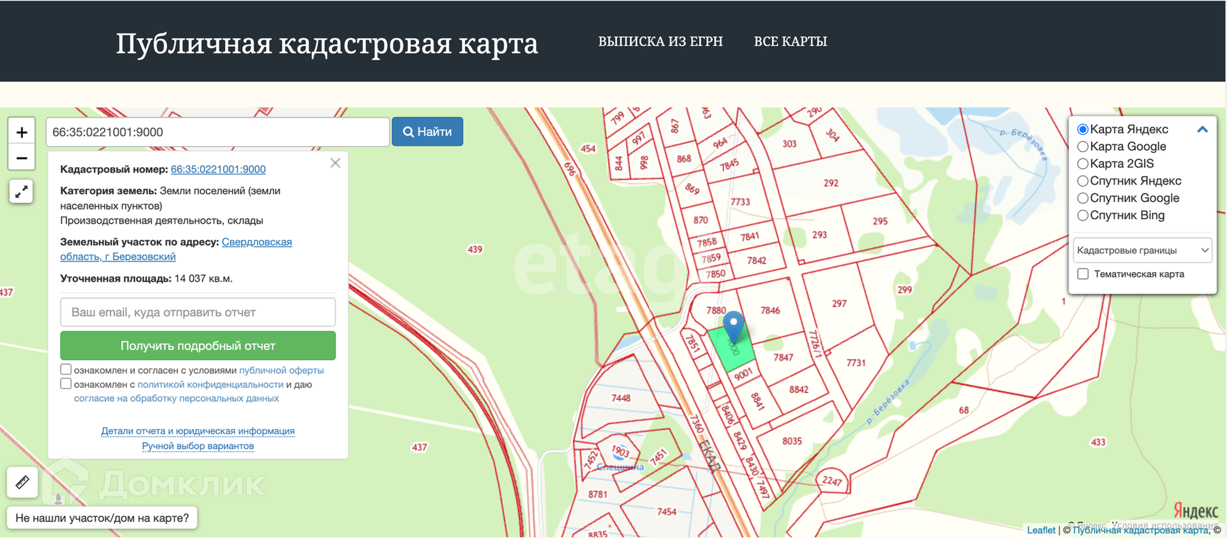Click parcel 7448 on the map
1228x539 pixels.
pos(620,399)
